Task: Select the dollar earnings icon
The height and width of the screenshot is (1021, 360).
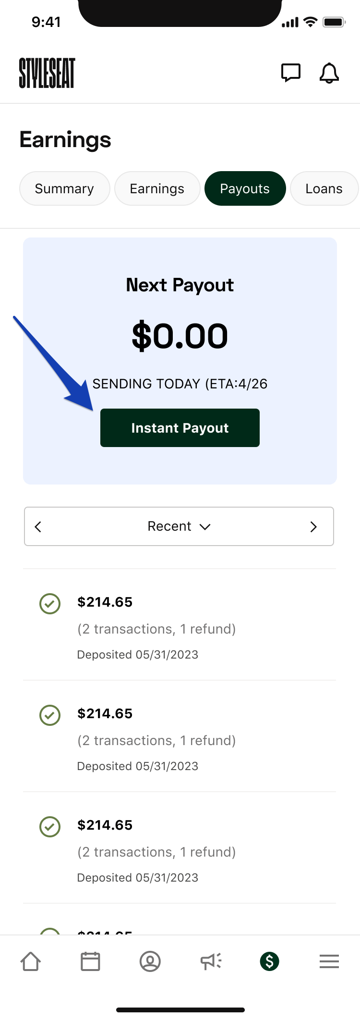Action: [269, 961]
